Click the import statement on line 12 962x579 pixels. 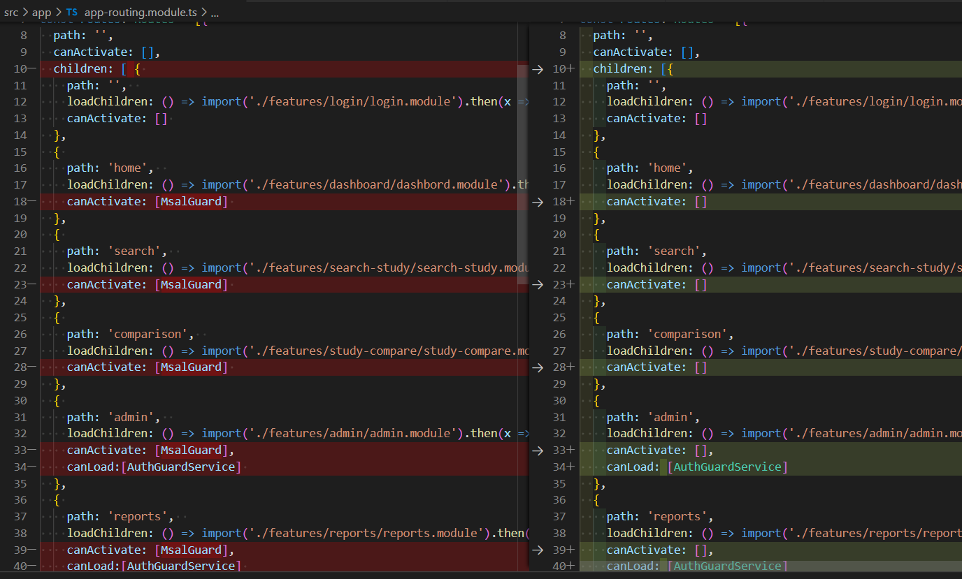click(222, 101)
